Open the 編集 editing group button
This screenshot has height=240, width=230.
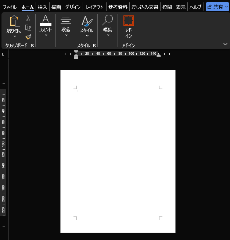[108, 25]
